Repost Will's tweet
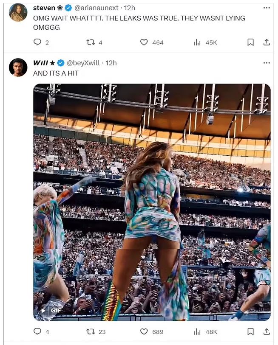 (x=90, y=331)
